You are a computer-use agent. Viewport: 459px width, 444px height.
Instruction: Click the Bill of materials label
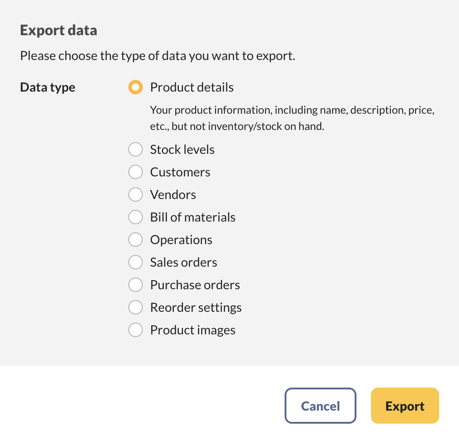(x=193, y=217)
